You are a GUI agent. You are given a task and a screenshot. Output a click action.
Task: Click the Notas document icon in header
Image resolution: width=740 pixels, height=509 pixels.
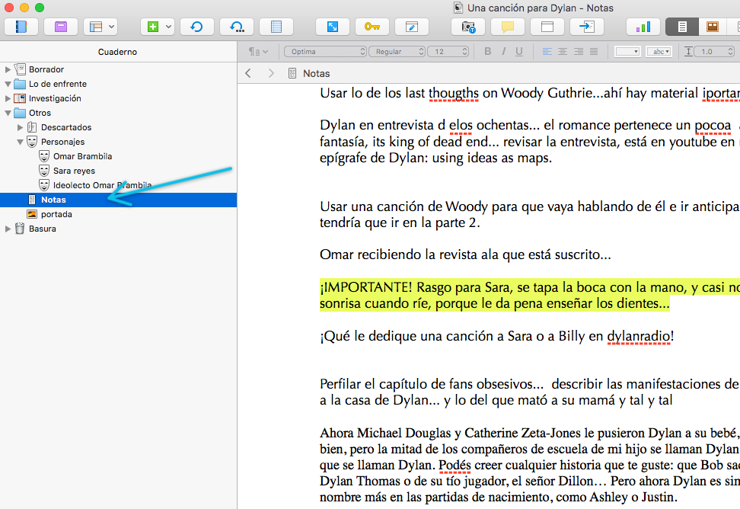point(292,73)
